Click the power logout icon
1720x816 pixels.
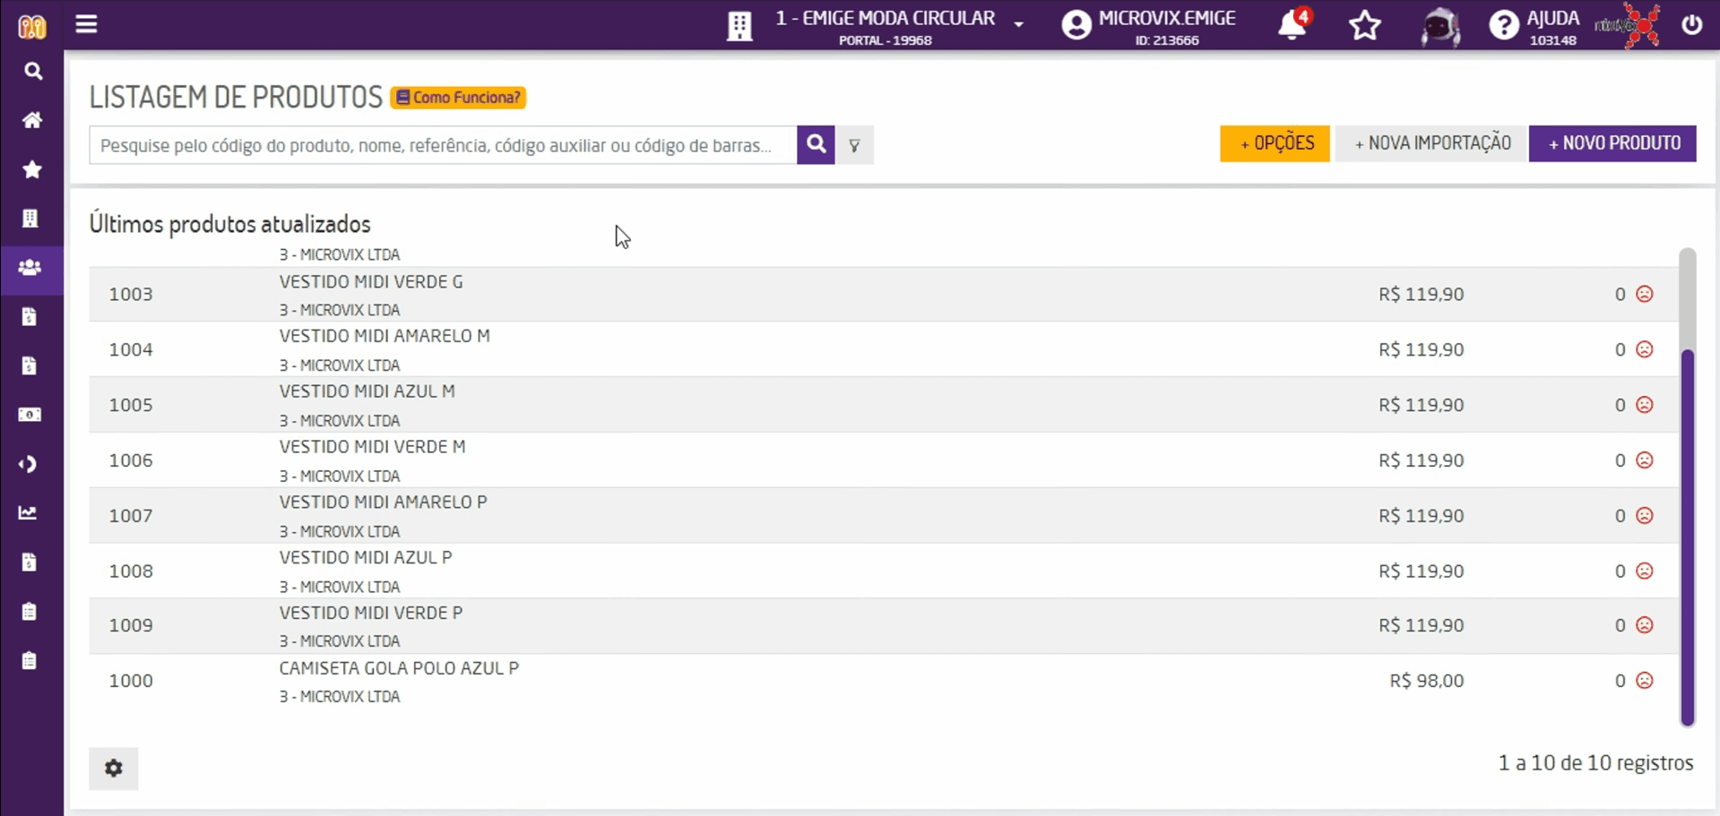(x=1691, y=24)
